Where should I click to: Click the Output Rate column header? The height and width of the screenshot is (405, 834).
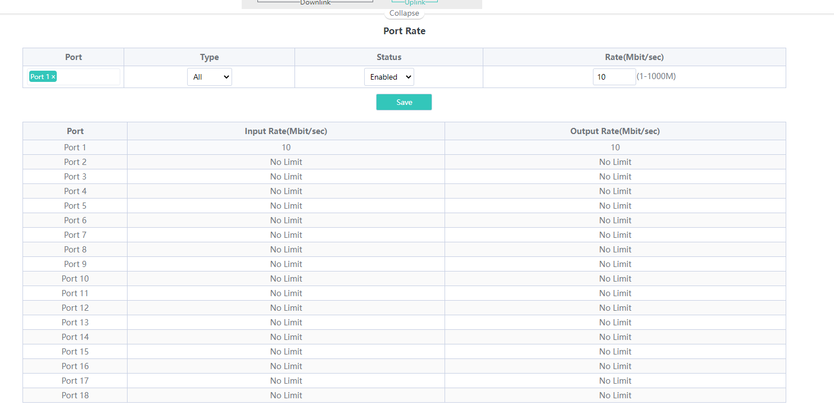pyautogui.click(x=615, y=131)
